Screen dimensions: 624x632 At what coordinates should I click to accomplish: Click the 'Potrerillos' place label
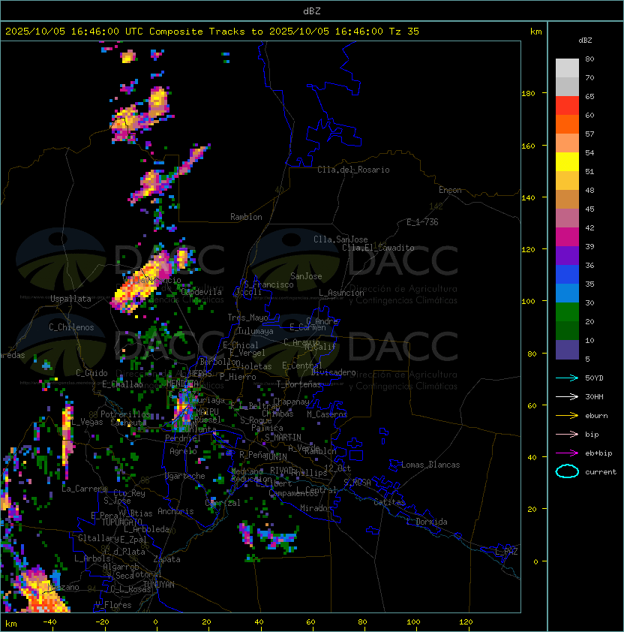click(125, 414)
